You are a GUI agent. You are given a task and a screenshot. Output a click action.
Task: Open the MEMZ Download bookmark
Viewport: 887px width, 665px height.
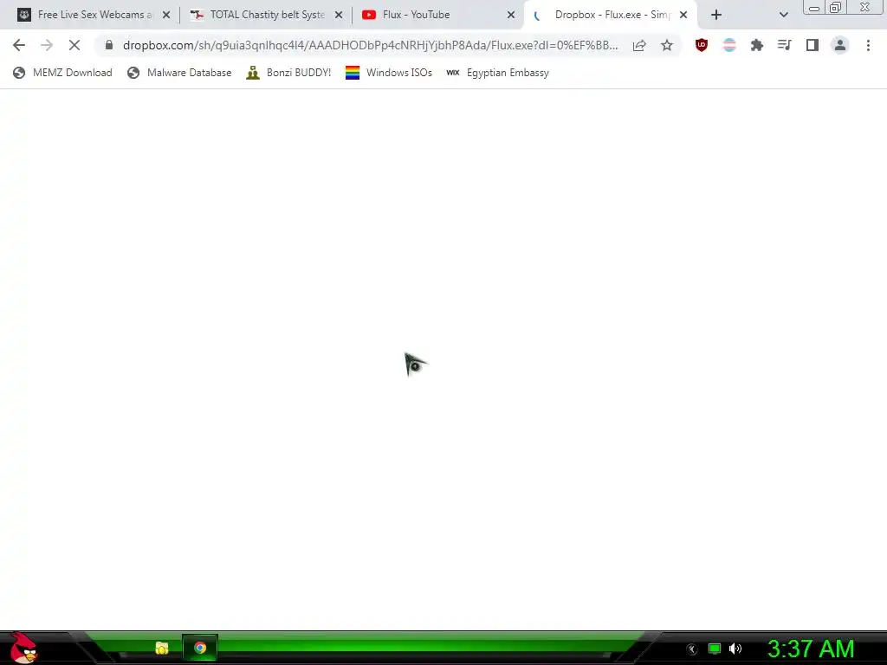point(62,73)
